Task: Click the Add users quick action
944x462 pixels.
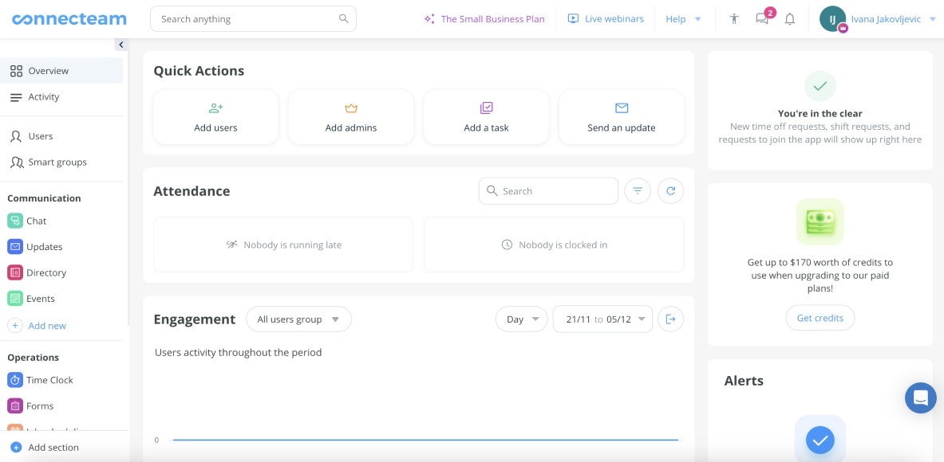Action: pos(215,117)
